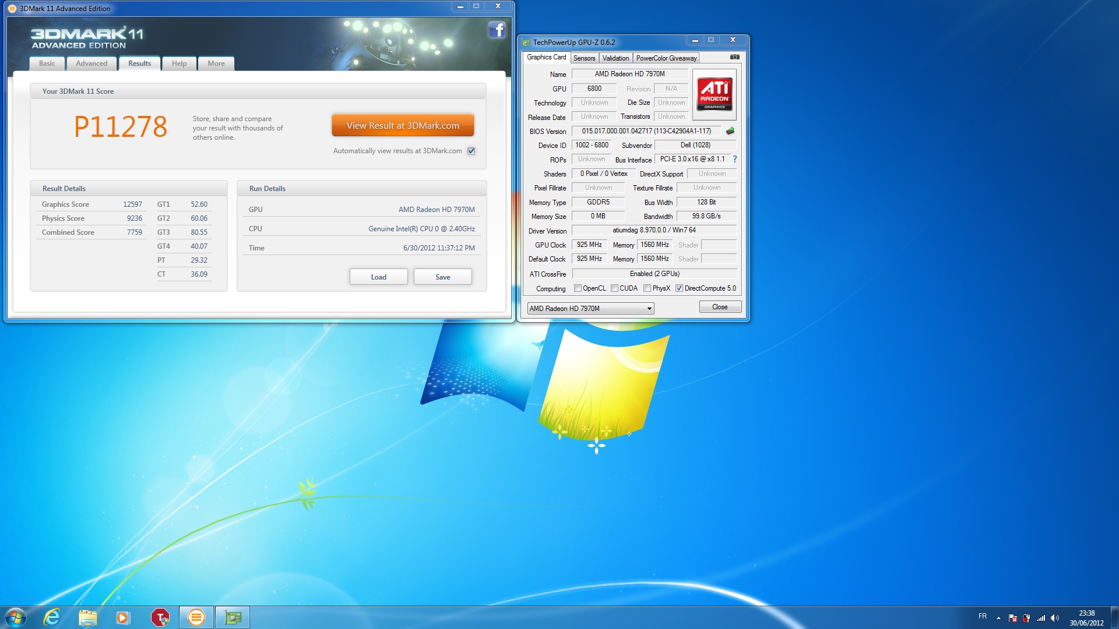Open the PowerColor Giveaway tab
This screenshot has width=1119, height=629.
click(666, 58)
